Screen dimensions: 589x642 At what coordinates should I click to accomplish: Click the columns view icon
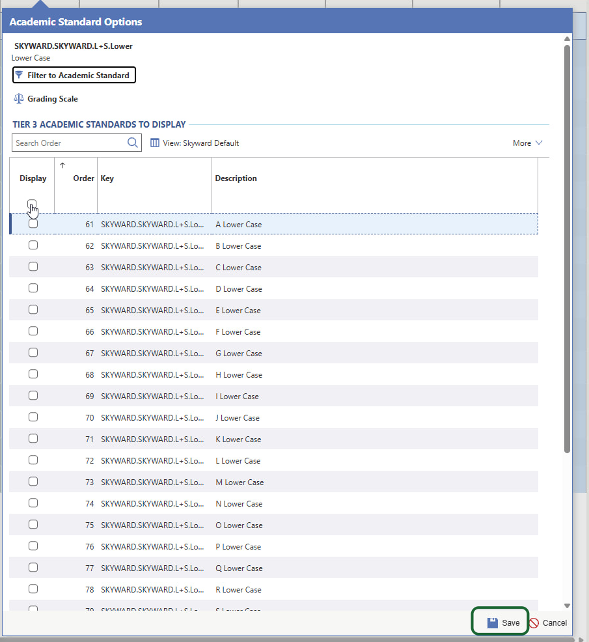coord(155,143)
